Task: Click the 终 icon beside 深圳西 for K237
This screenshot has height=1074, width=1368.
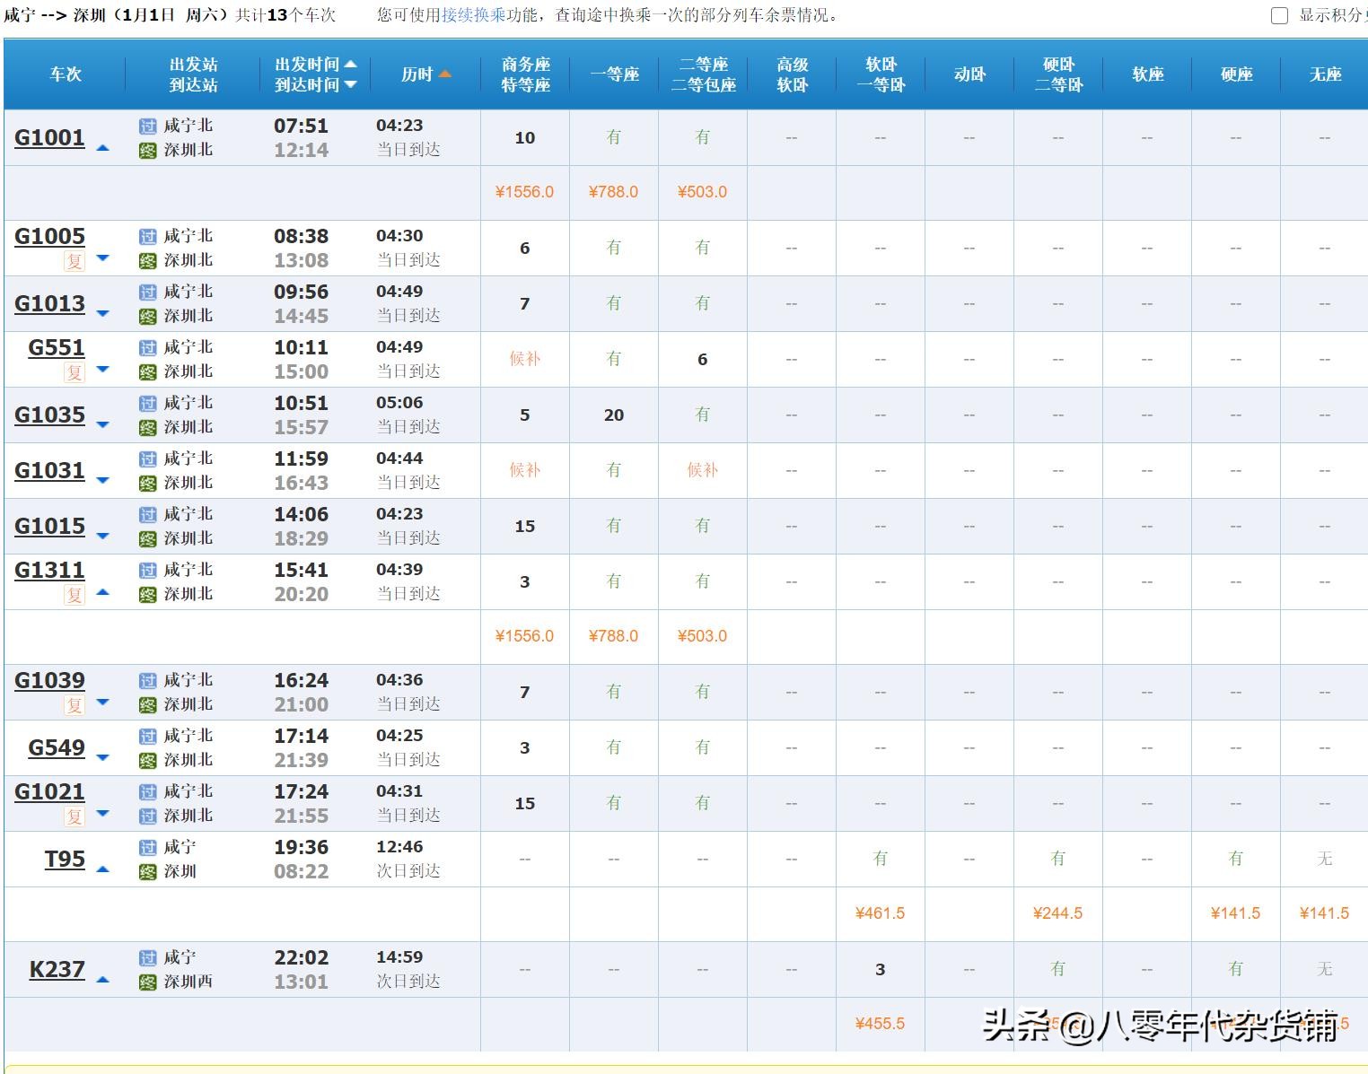Action: click(x=146, y=982)
